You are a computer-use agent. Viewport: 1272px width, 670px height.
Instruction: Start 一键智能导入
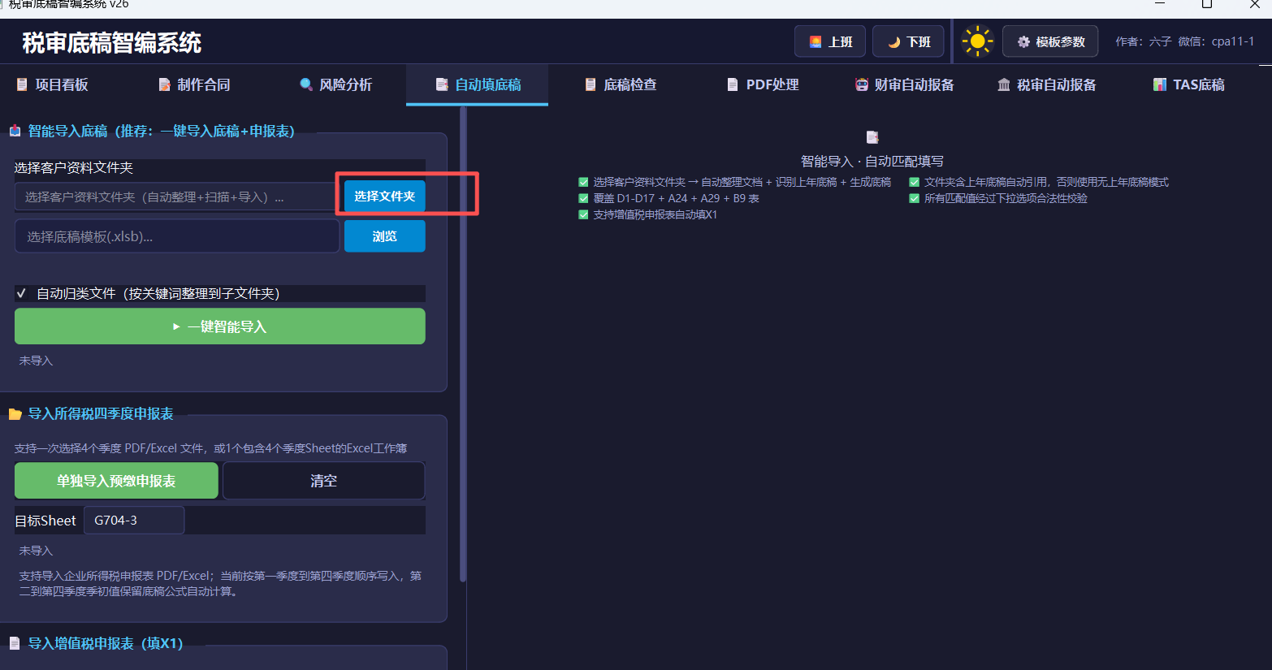pos(220,326)
